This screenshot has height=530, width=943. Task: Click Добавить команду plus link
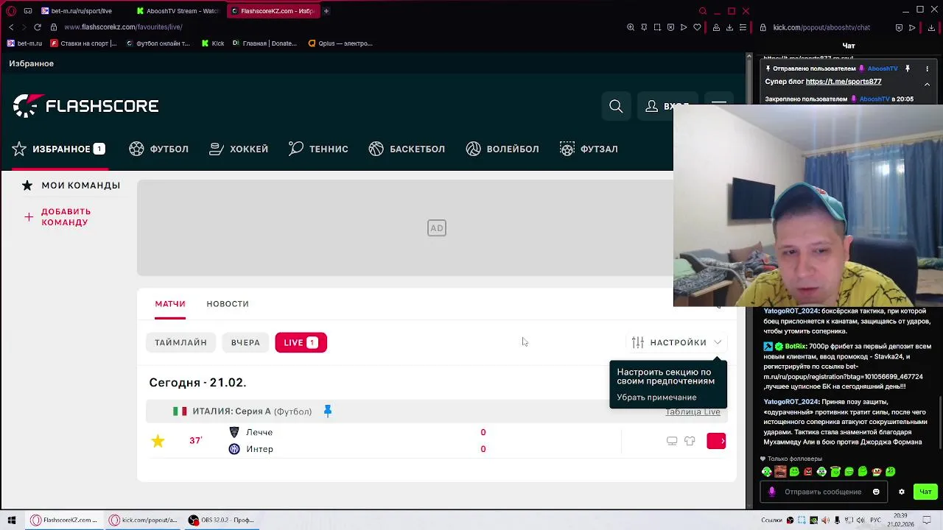coord(58,216)
